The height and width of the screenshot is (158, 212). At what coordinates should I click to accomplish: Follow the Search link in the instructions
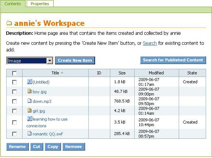click(150, 43)
